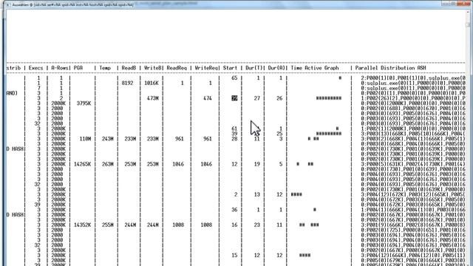Screen dimensions: 473x266
Task: Click the 'AND)' text at left edge
Action: coord(12,93)
